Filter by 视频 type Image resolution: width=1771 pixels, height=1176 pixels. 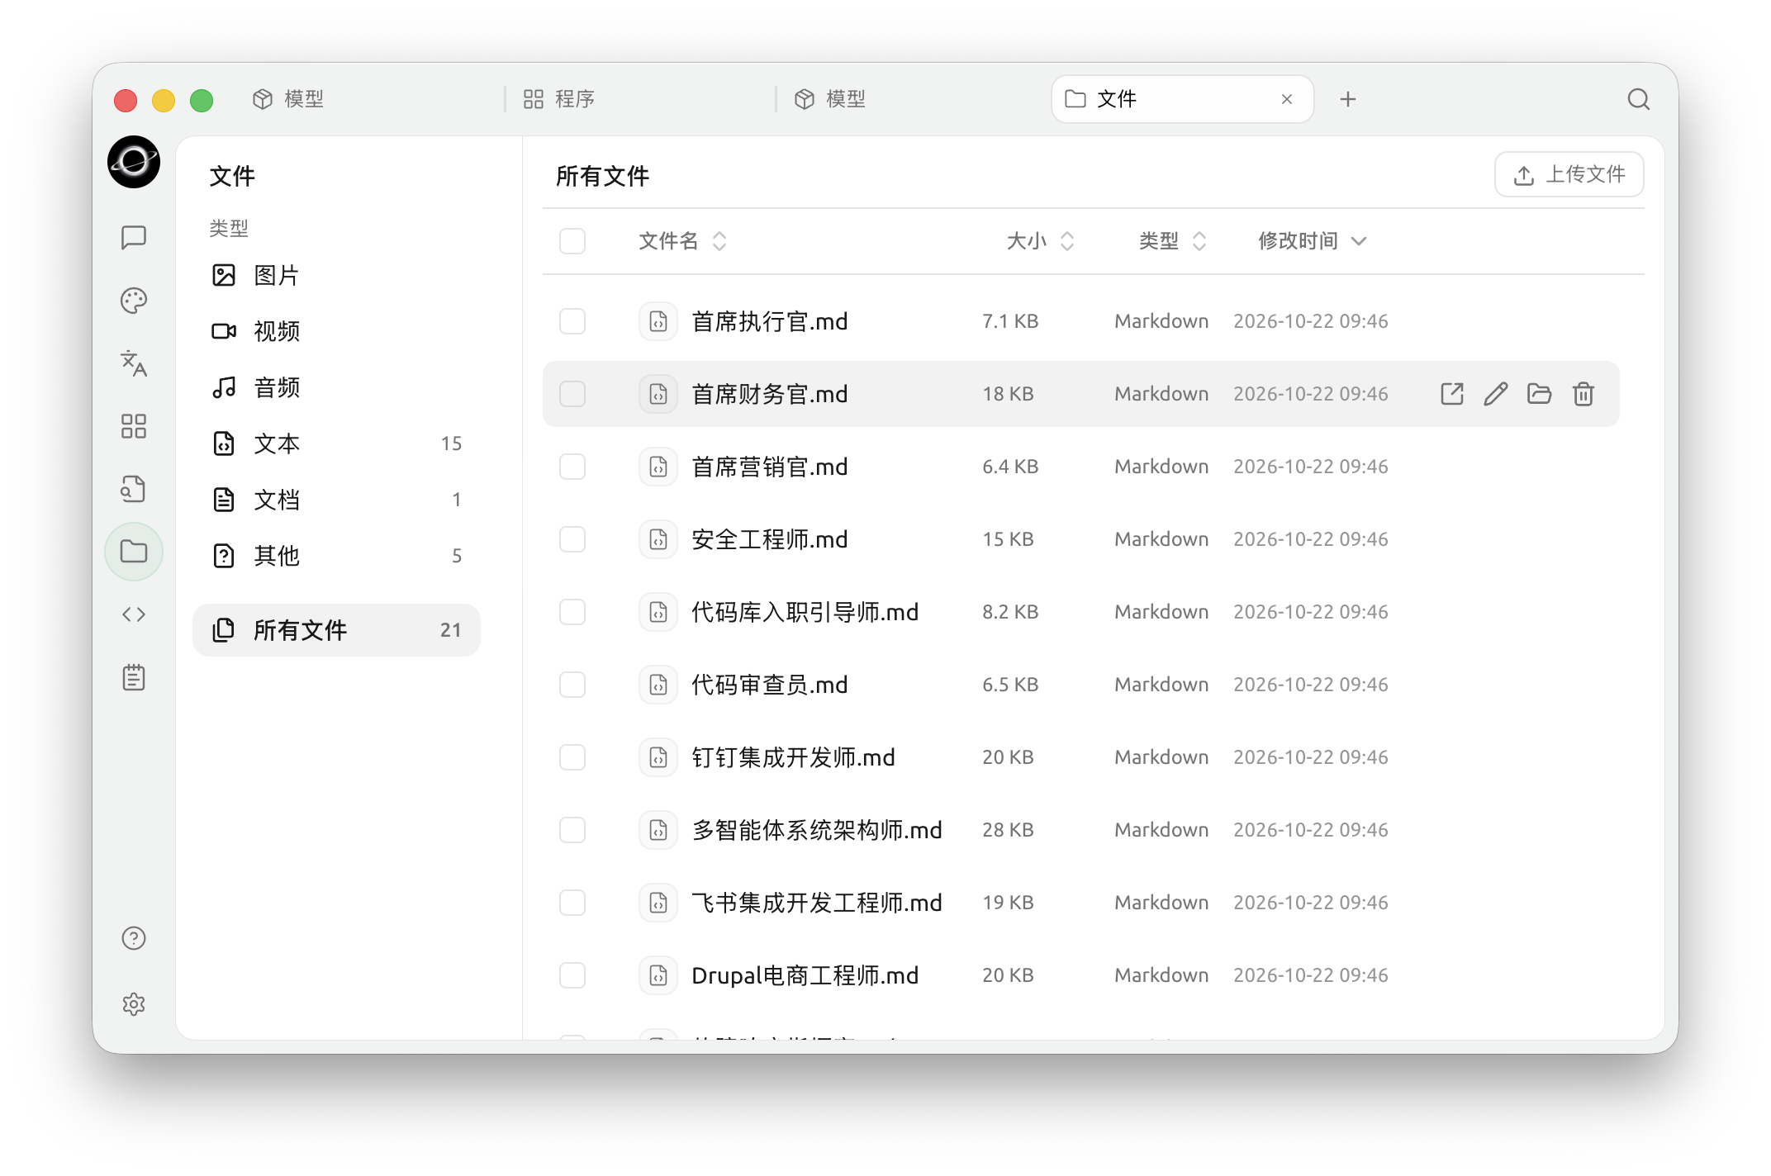tap(336, 331)
